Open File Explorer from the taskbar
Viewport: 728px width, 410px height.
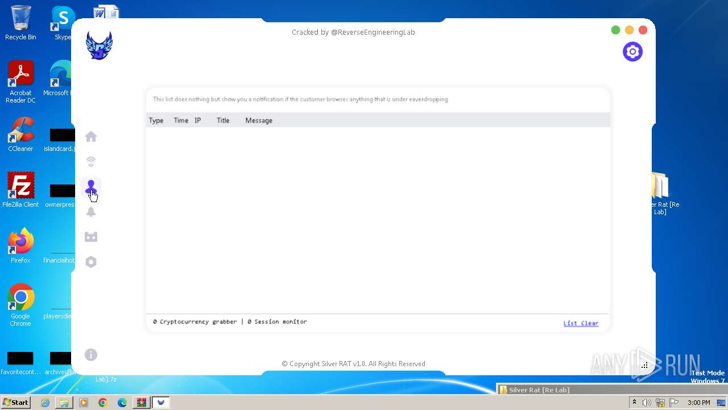[x=64, y=403]
